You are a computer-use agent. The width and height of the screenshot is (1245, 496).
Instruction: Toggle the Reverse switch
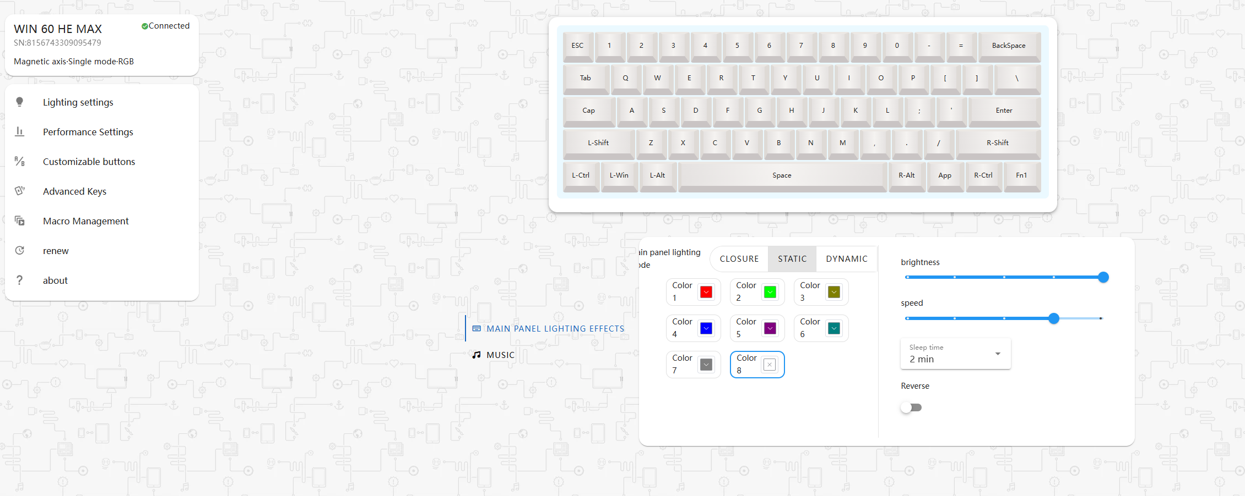pyautogui.click(x=911, y=407)
